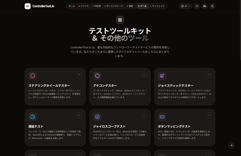
Task: Click the ジャイロスコープテスト compass icon
Action: click(x=97, y=117)
